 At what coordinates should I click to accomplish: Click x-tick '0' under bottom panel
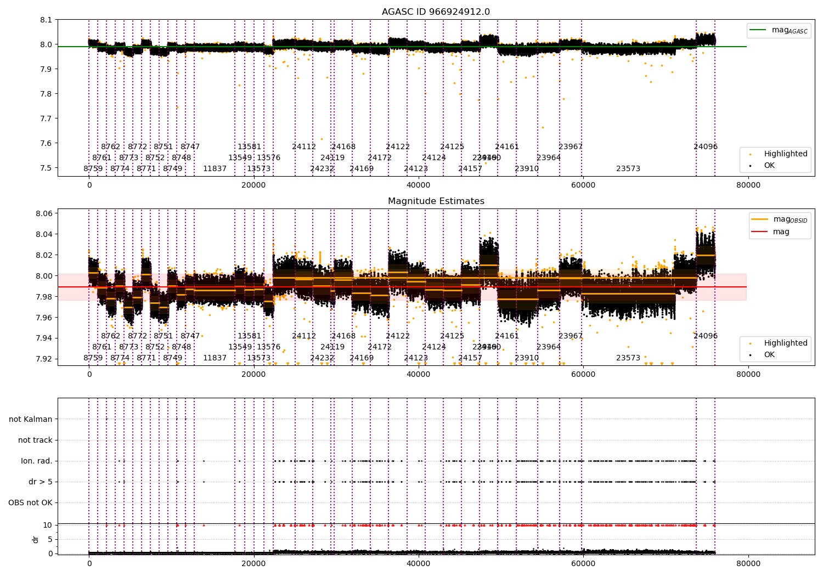(x=89, y=563)
